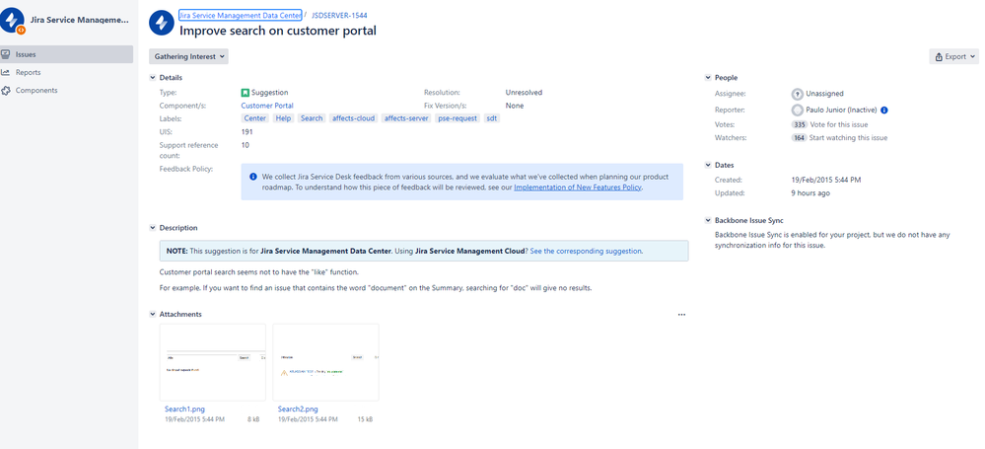This screenshot has height=449, width=985.
Task: Click the Jira Service Management project avatar in sidebar
Action: (x=13, y=22)
